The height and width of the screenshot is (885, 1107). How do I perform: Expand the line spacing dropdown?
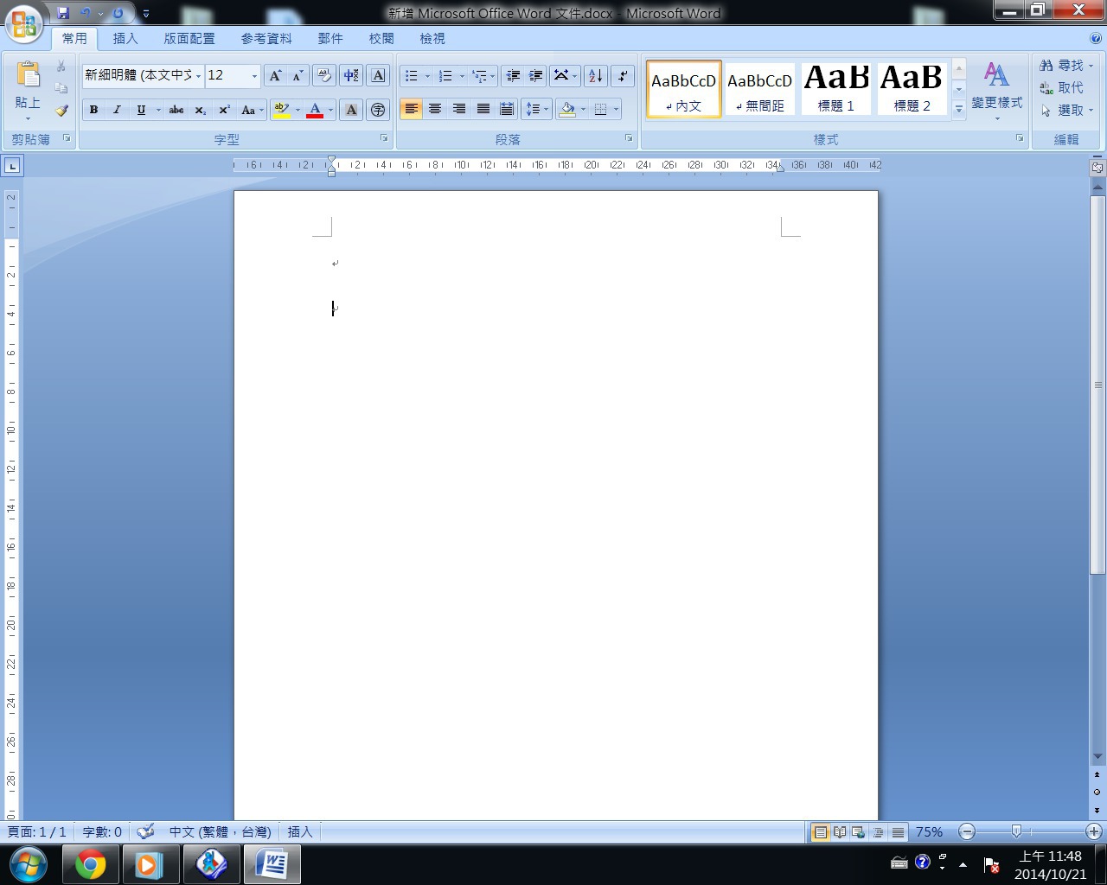(547, 110)
